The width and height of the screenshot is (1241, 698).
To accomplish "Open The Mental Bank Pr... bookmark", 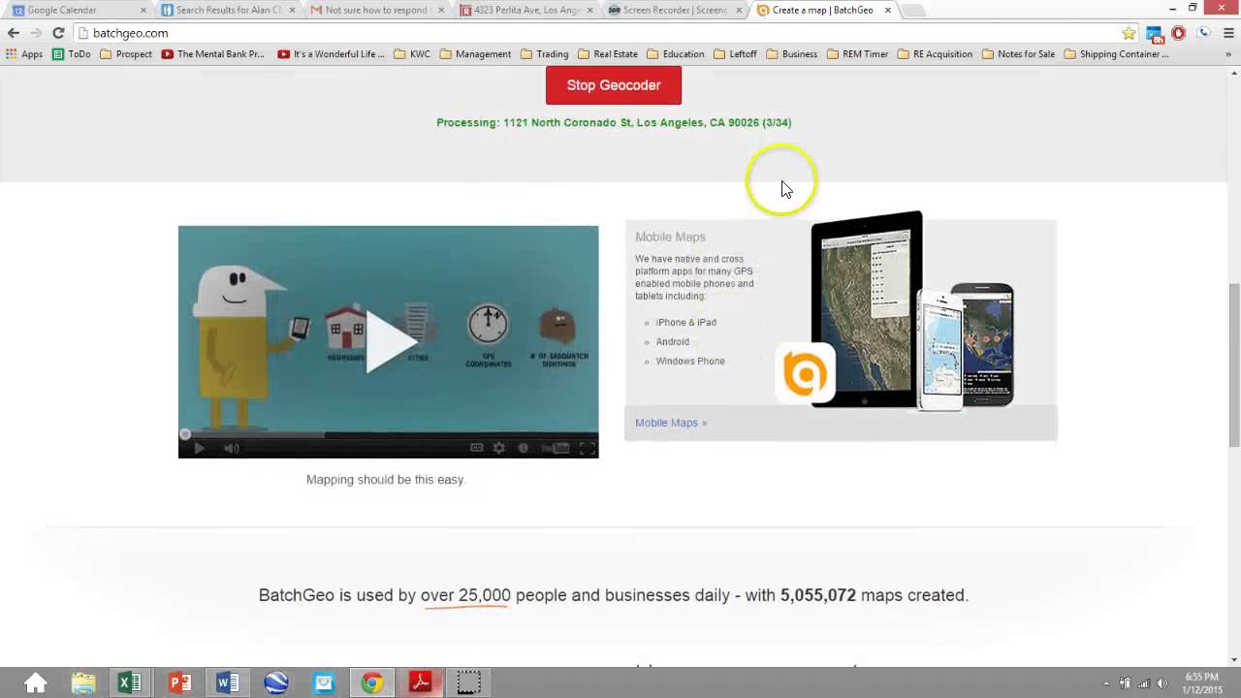I will (213, 54).
